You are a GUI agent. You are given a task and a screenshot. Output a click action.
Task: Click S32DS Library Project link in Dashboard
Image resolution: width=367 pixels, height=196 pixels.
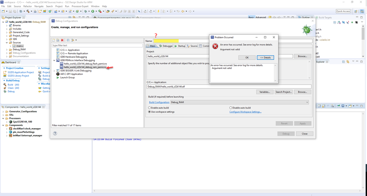pos(18,76)
